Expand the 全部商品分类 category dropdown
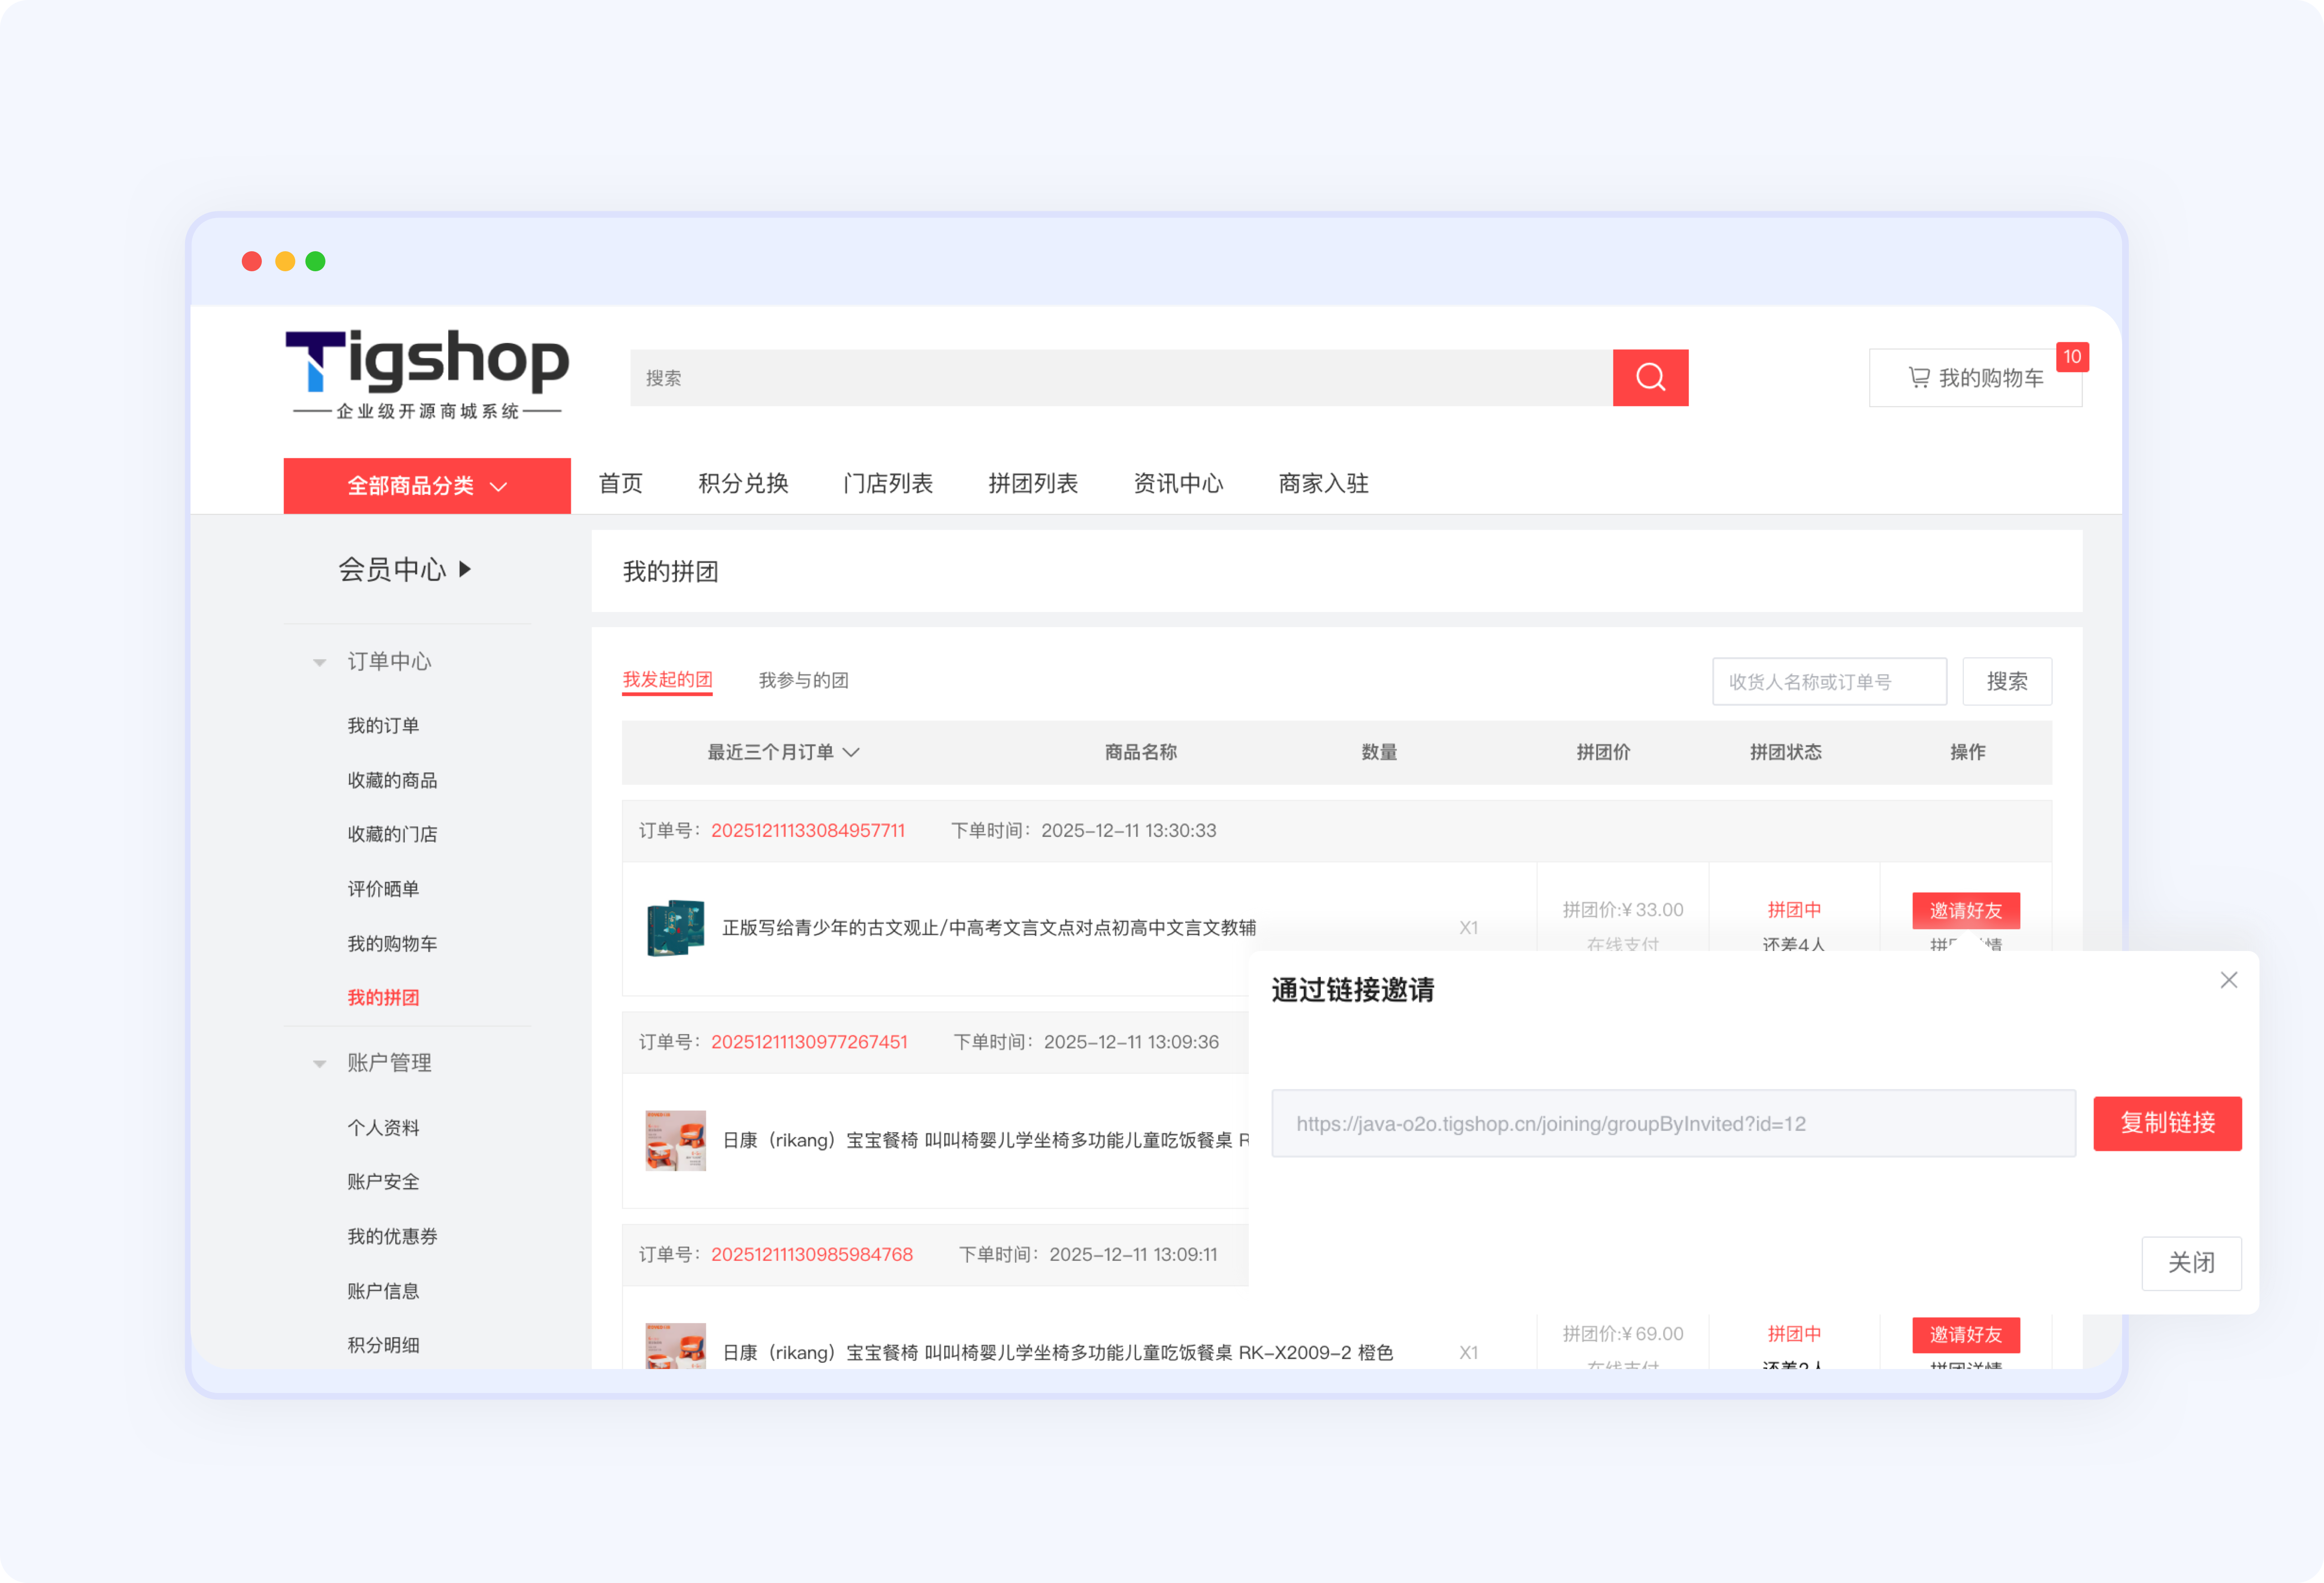 coord(427,486)
